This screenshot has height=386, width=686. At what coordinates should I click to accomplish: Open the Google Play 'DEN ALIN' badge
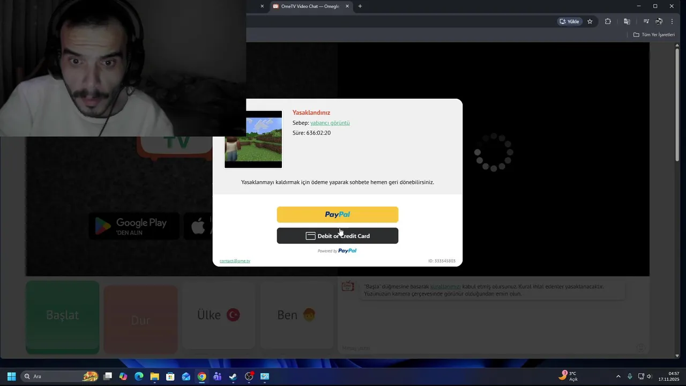134,226
